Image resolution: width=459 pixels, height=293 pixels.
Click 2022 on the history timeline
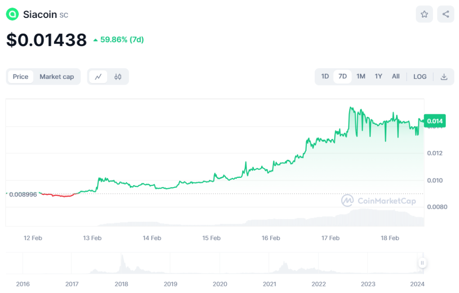pos(319,284)
